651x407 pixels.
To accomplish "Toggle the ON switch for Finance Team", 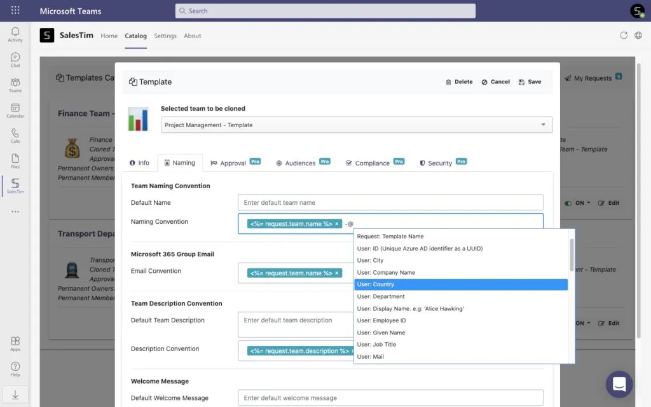I will 568,203.
